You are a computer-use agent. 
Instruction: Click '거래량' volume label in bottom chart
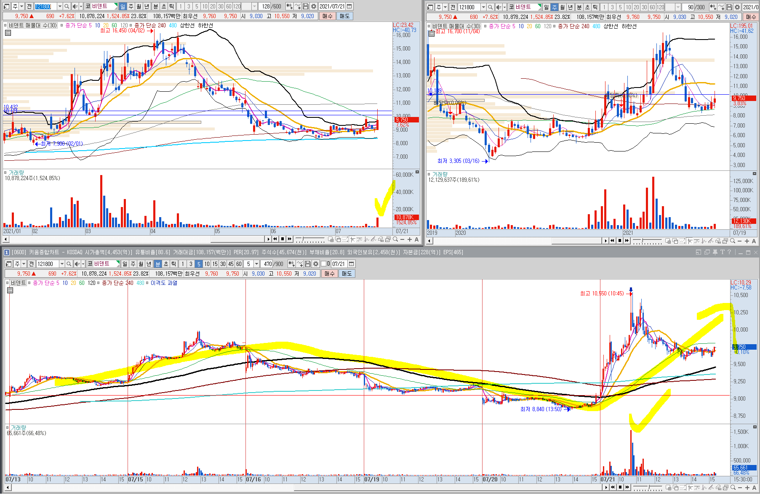point(18,428)
